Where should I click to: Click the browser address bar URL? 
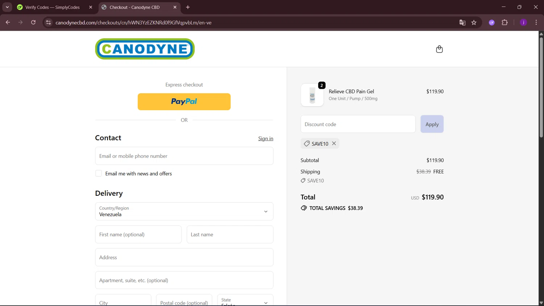[x=133, y=22]
